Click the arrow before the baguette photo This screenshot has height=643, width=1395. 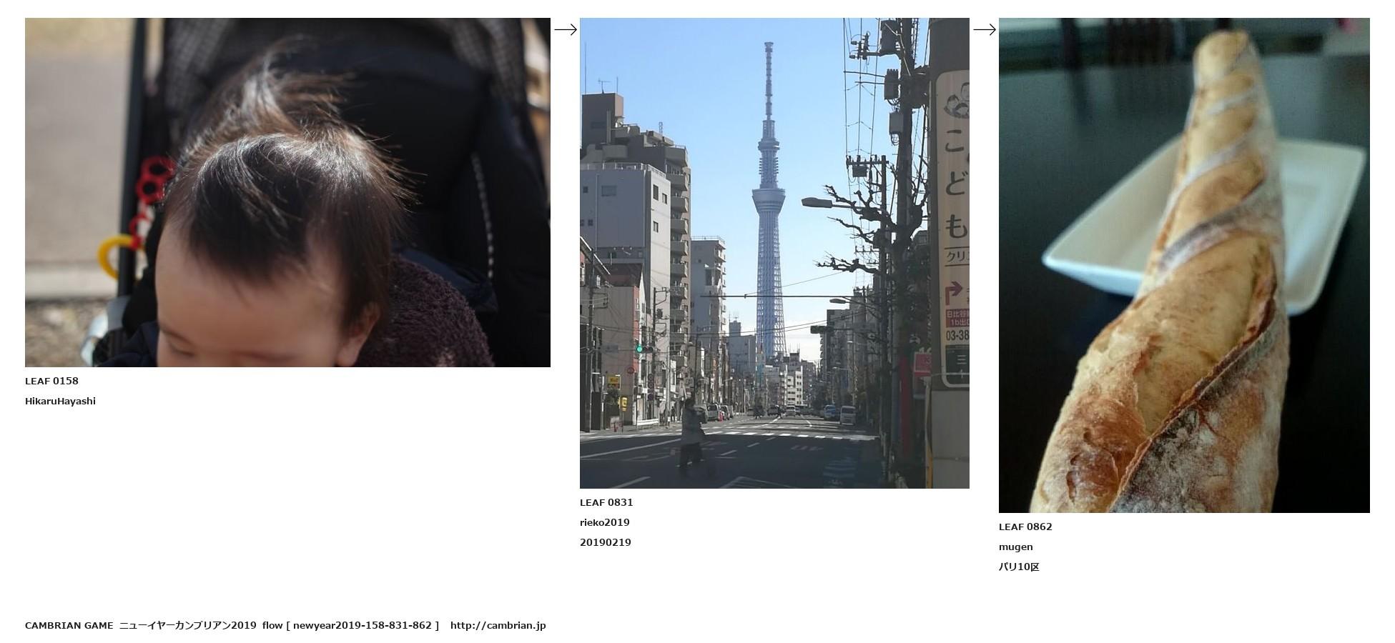984,29
